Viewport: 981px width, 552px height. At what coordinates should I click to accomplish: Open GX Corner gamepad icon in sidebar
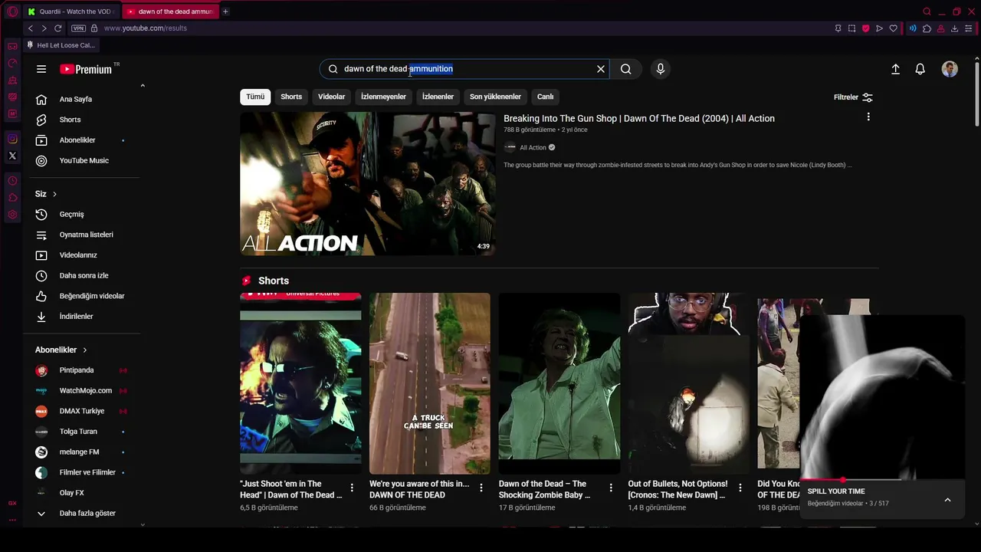pos(12,47)
